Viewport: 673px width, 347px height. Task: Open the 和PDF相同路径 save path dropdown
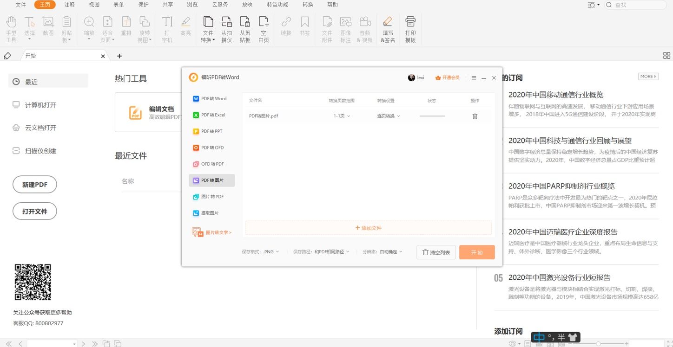[331, 252]
